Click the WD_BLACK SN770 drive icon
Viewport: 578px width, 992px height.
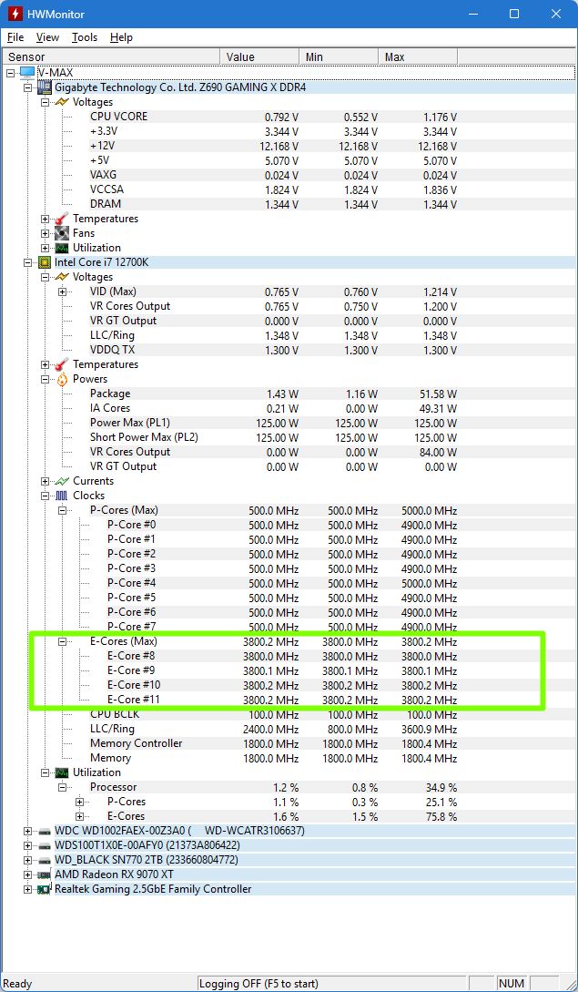[x=45, y=860]
